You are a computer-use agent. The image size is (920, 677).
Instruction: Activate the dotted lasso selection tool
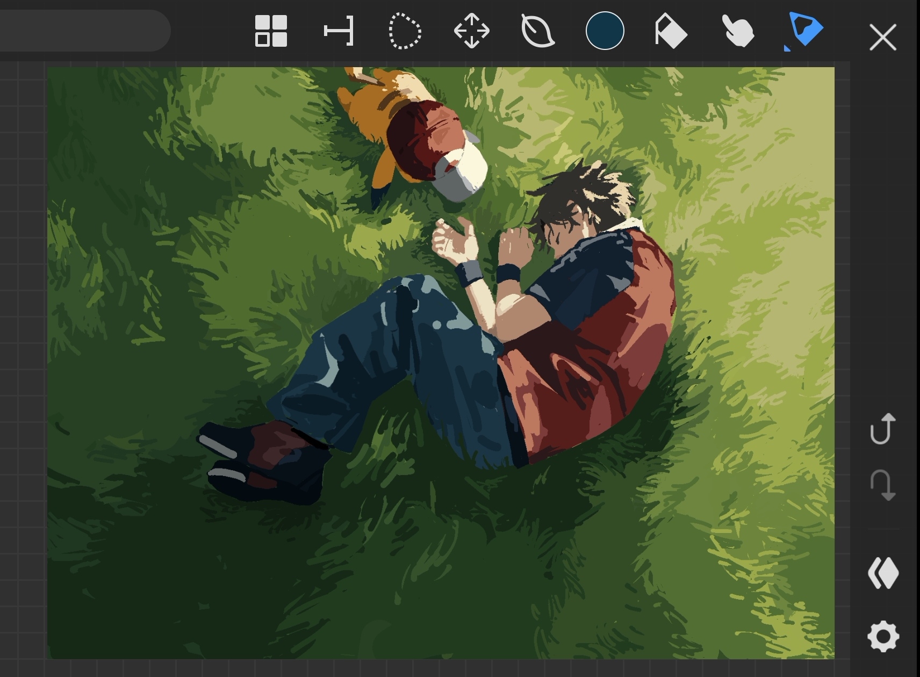click(x=405, y=32)
